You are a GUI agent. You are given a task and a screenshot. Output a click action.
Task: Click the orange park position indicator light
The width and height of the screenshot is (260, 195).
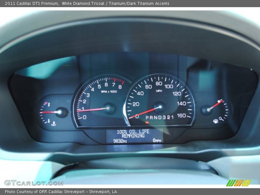[x=147, y=123]
